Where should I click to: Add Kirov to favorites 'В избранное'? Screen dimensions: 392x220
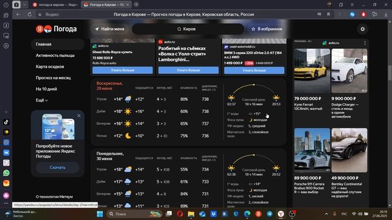(x=266, y=29)
